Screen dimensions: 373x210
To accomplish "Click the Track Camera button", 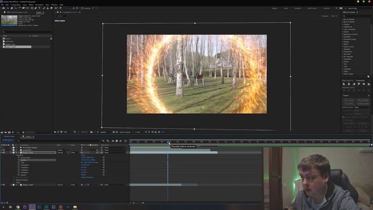I will (x=349, y=100).
